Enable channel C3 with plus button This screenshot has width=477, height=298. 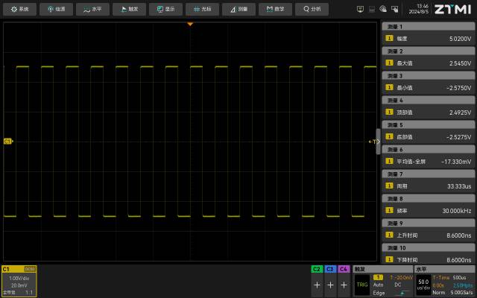[x=330, y=285]
